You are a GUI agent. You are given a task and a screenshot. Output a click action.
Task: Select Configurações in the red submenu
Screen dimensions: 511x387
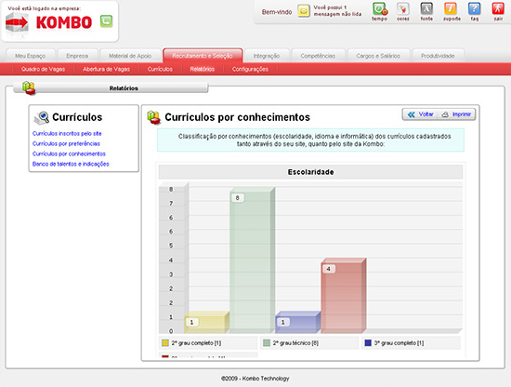point(250,69)
